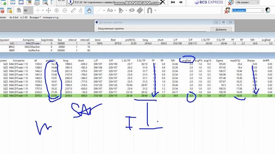The image size is (275, 154).
Task: Select the SBER row in upper table
Action: click(x=137, y=50)
